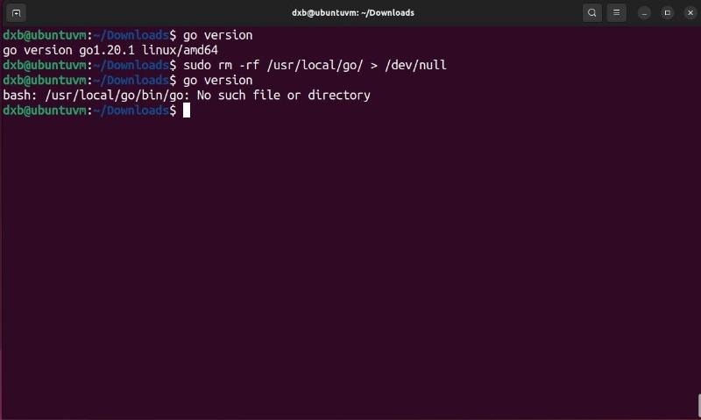
Task: Close the terminal window
Action: (690, 13)
